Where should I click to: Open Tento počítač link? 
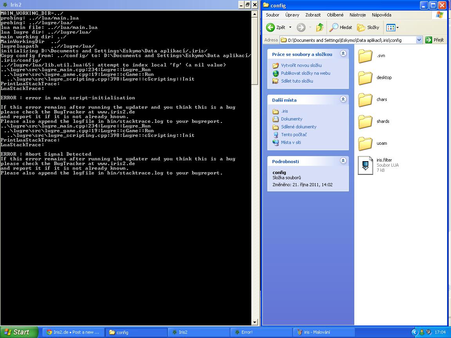[x=294, y=135]
